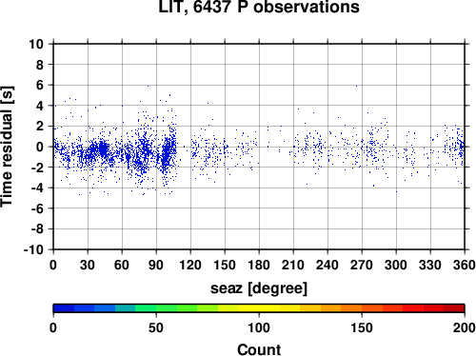Click the y-axis tick label 6
476x356 pixels.
40,85
